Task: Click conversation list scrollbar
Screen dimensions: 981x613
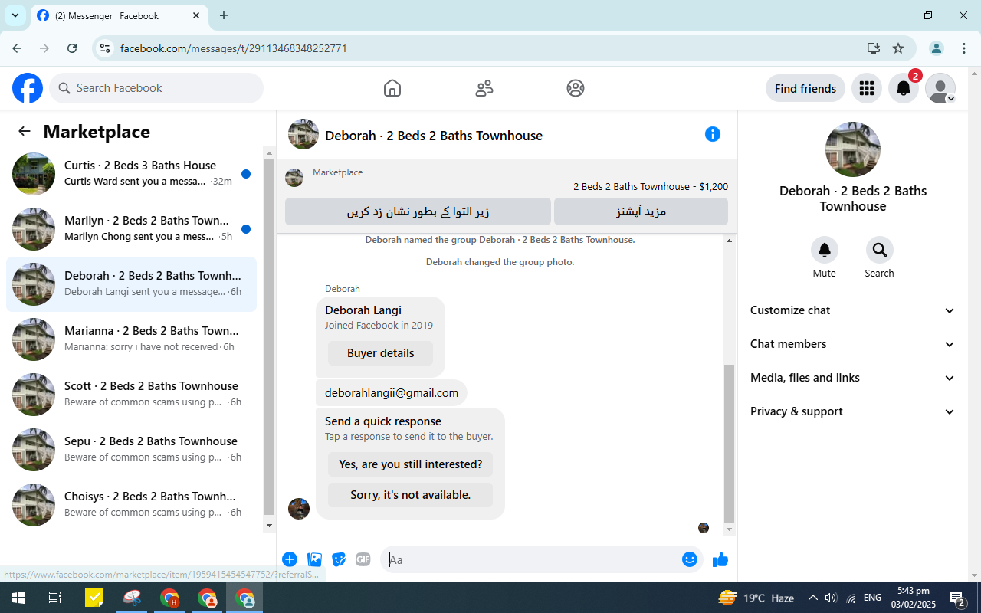Action: pos(269,337)
